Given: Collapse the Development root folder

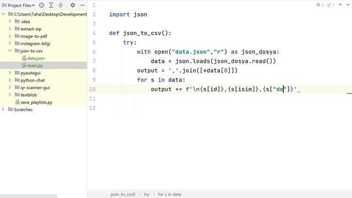Looking at the screenshot, I should tap(3, 14).
